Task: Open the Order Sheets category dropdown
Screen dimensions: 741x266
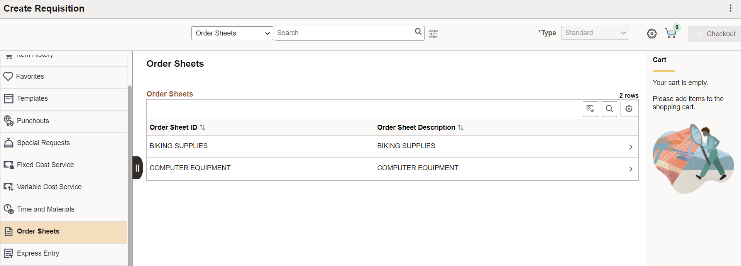Action: tap(232, 33)
